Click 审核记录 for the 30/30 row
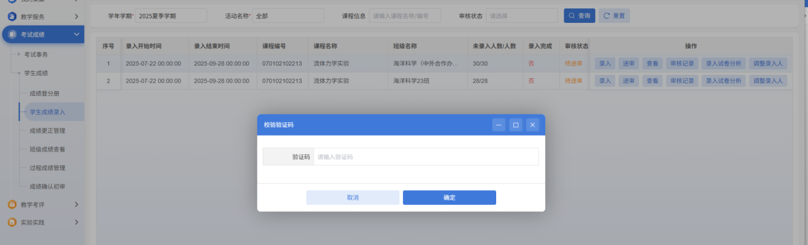This screenshot has height=245, width=808. click(x=682, y=64)
